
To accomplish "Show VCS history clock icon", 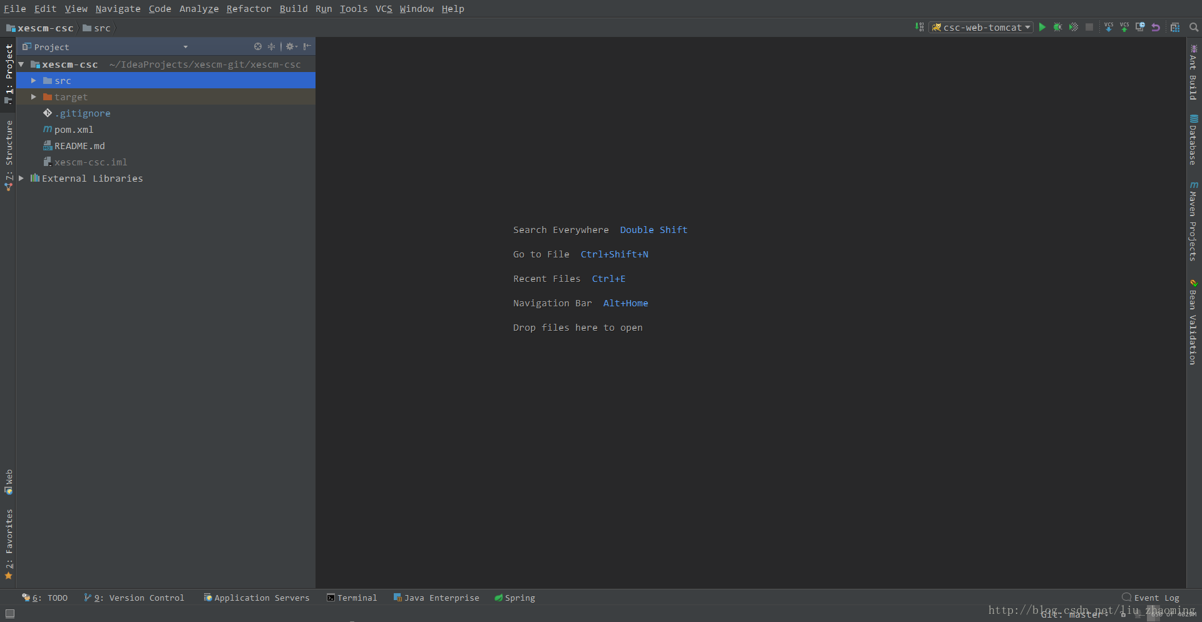I will pos(1140,27).
